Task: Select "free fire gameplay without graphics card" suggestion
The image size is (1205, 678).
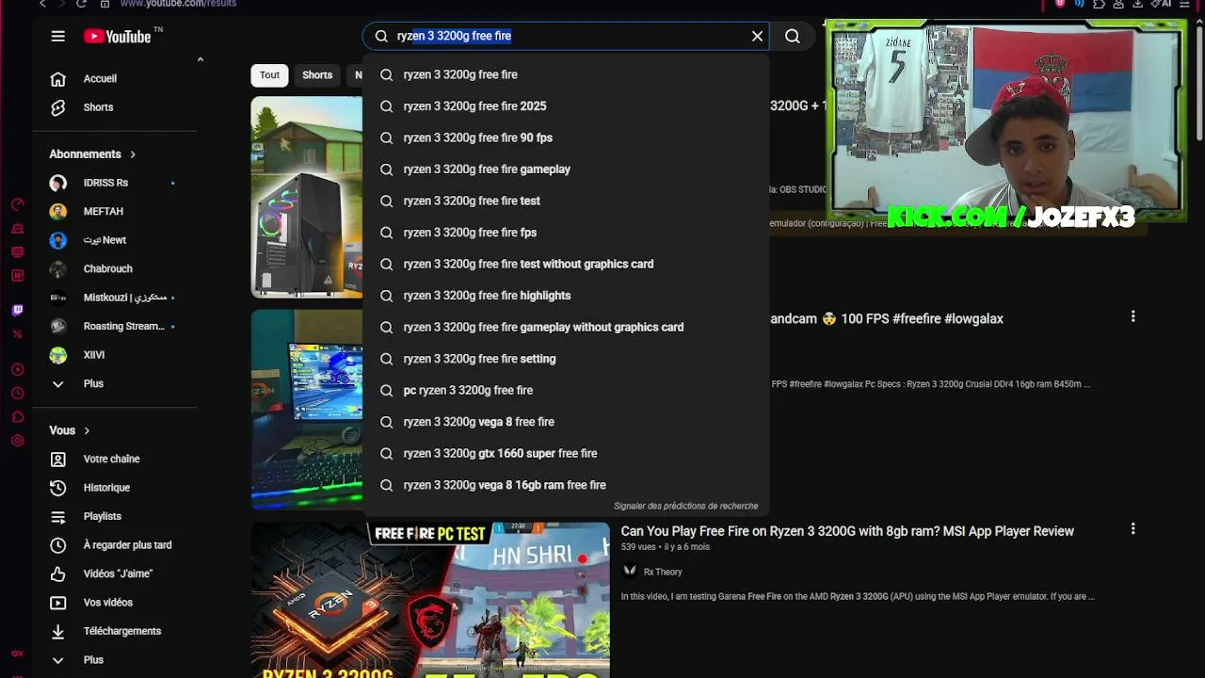Action: pyautogui.click(x=565, y=327)
